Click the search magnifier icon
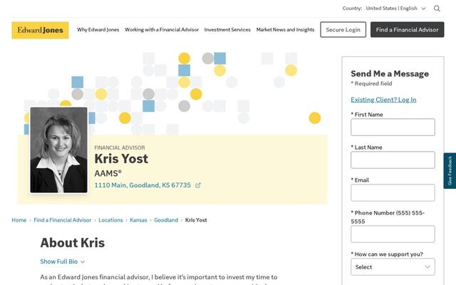The width and height of the screenshot is (456, 285). (437, 9)
